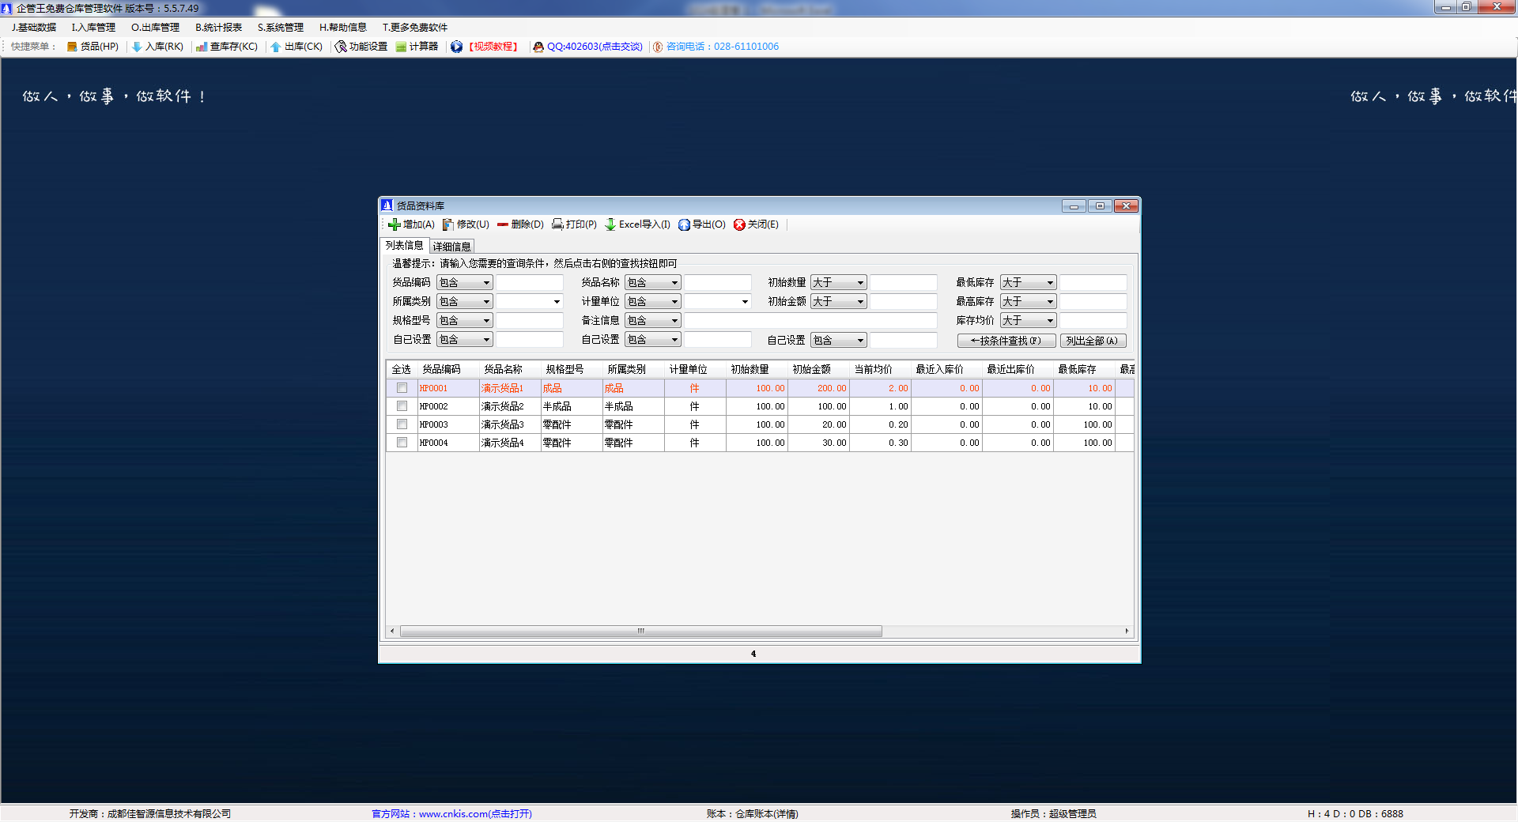Viewport: 1518px width, 822px height.
Task: Switch to the 列表信息 tab
Action: 405,246
